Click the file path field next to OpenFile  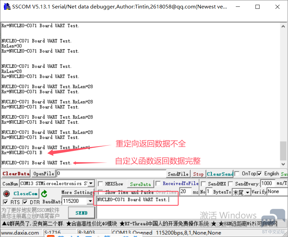click(x=111, y=173)
